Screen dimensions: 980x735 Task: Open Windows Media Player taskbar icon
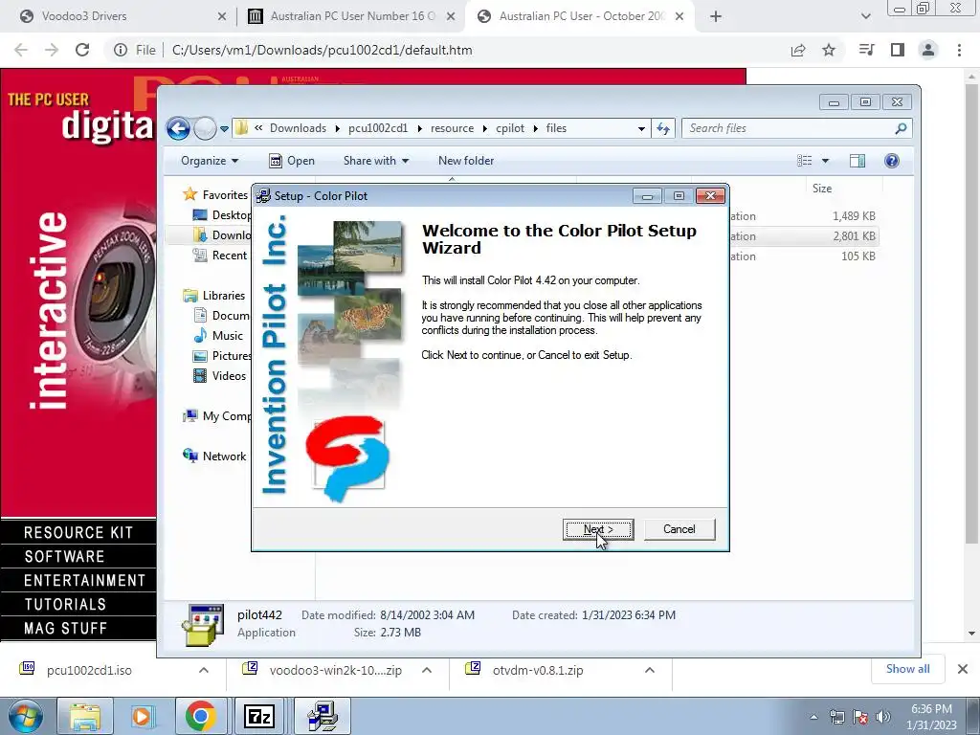coord(142,716)
